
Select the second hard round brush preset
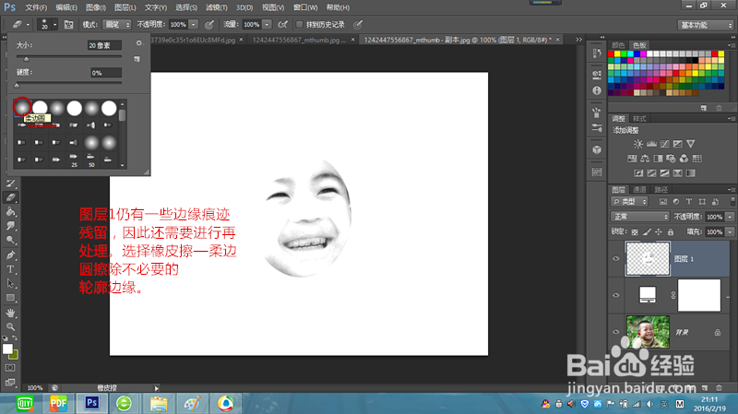(x=75, y=108)
